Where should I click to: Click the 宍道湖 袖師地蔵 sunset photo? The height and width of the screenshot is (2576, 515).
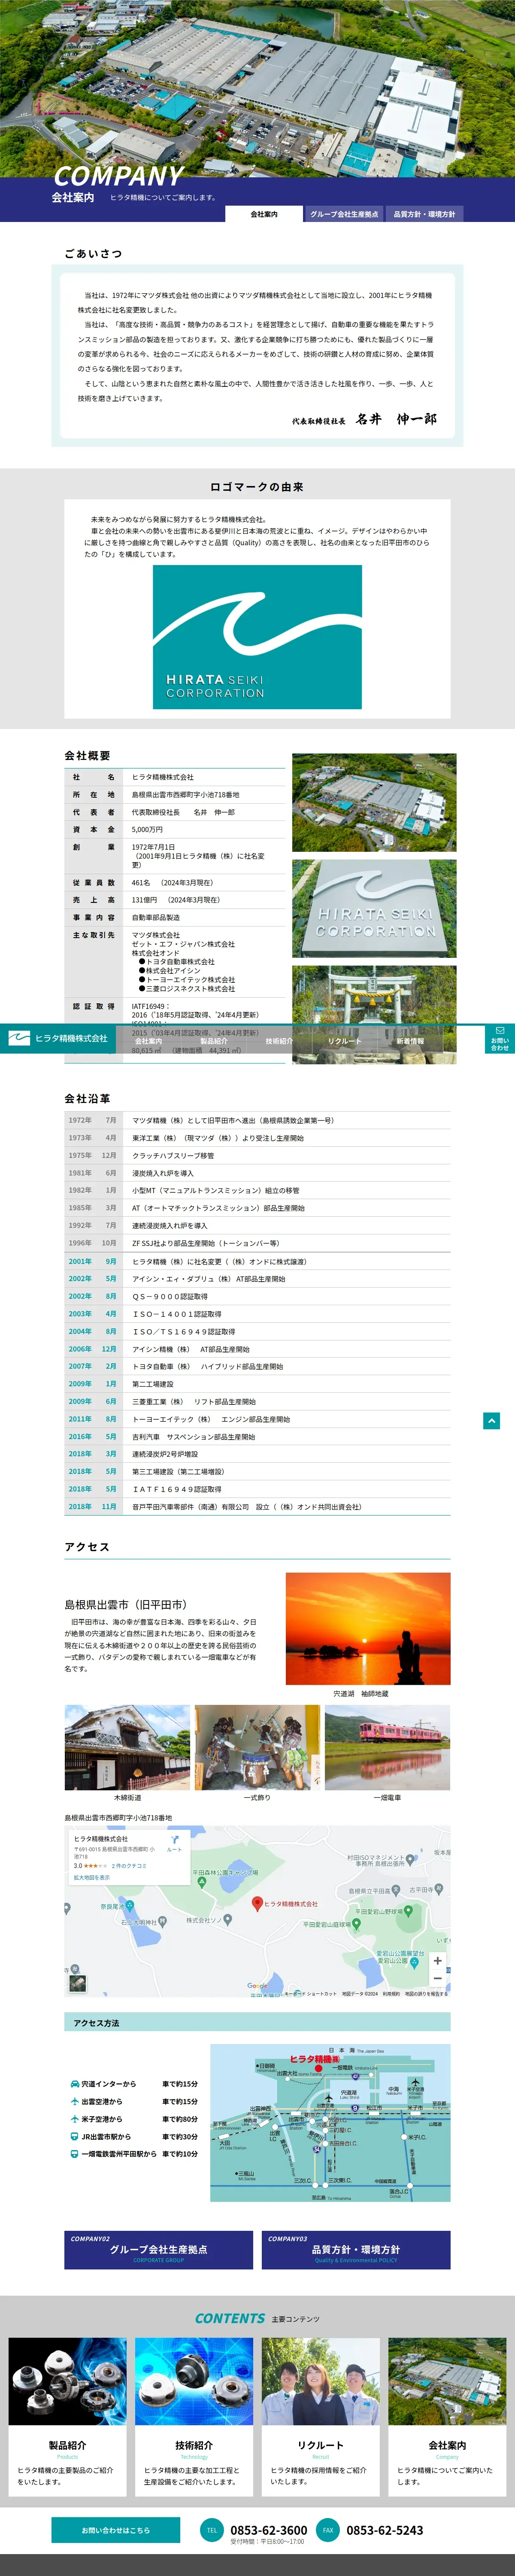point(368,1629)
